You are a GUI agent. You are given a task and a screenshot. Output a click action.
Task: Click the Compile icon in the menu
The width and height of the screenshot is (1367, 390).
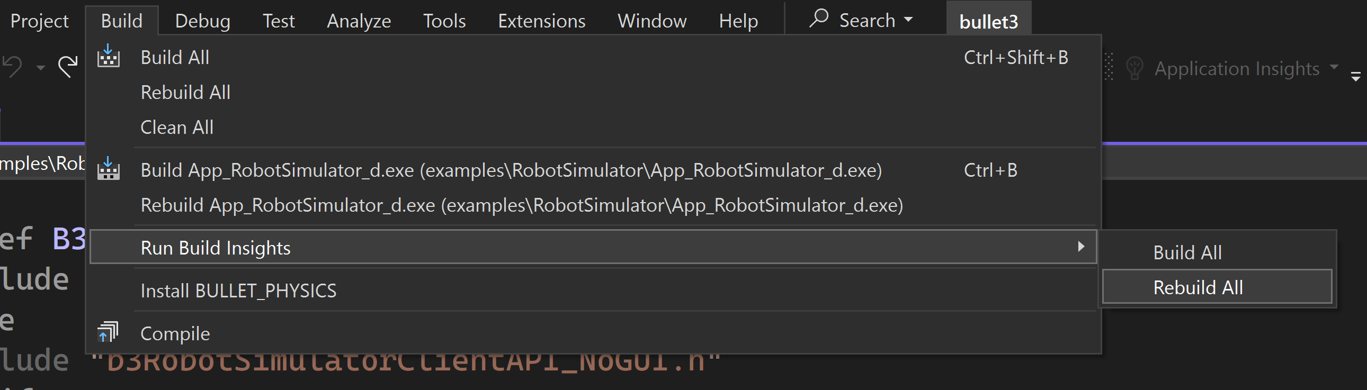(x=108, y=333)
